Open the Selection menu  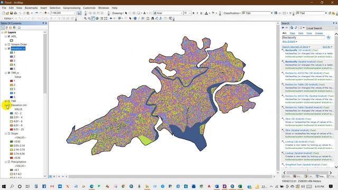click(55, 8)
